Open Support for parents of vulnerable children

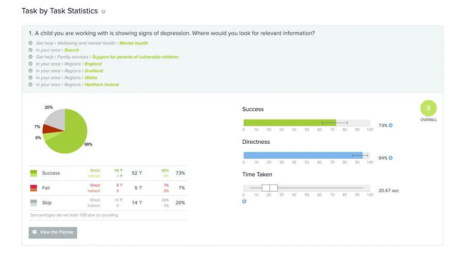pos(135,57)
